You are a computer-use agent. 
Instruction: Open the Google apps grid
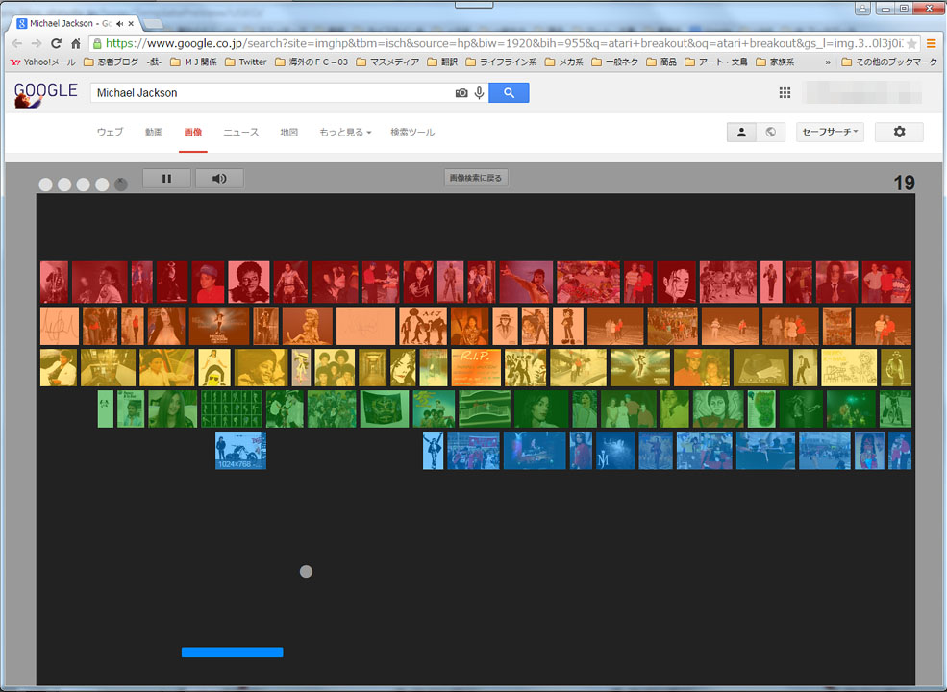(785, 92)
